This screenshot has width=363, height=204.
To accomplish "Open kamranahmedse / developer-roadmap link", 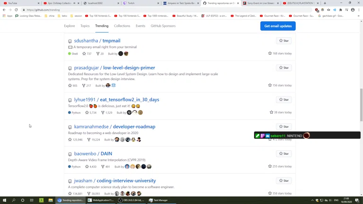I will pyautogui.click(x=114, y=127).
